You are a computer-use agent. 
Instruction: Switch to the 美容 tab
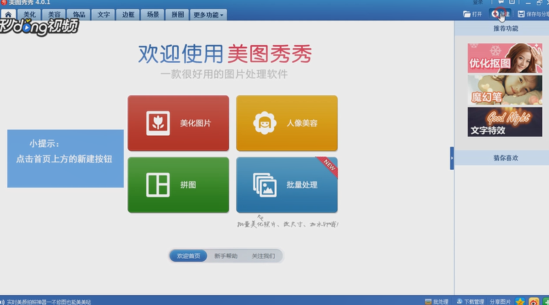click(54, 15)
